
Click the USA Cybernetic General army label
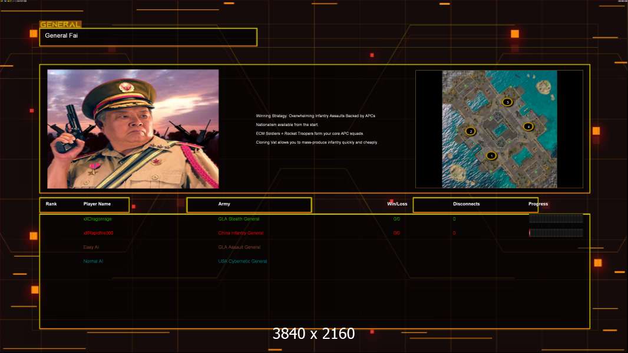tap(242, 261)
